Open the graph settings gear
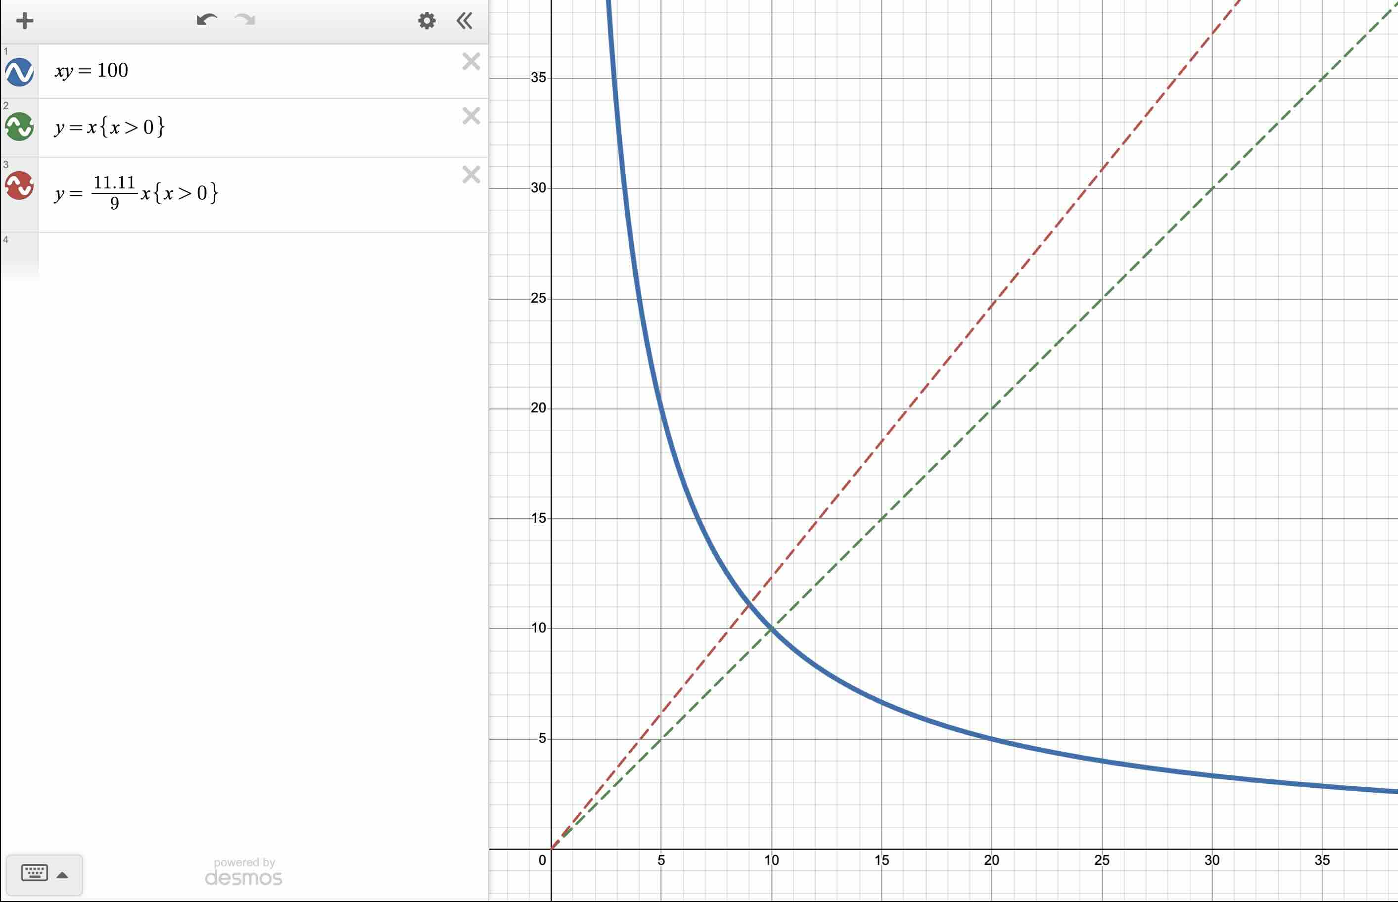The height and width of the screenshot is (902, 1398). (x=426, y=20)
